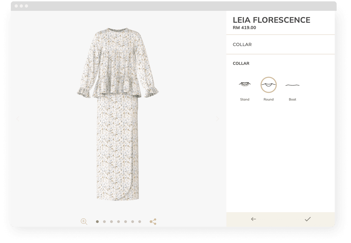This screenshot has width=351, height=243.
Task: Click the dress preview image
Action: 118,114
